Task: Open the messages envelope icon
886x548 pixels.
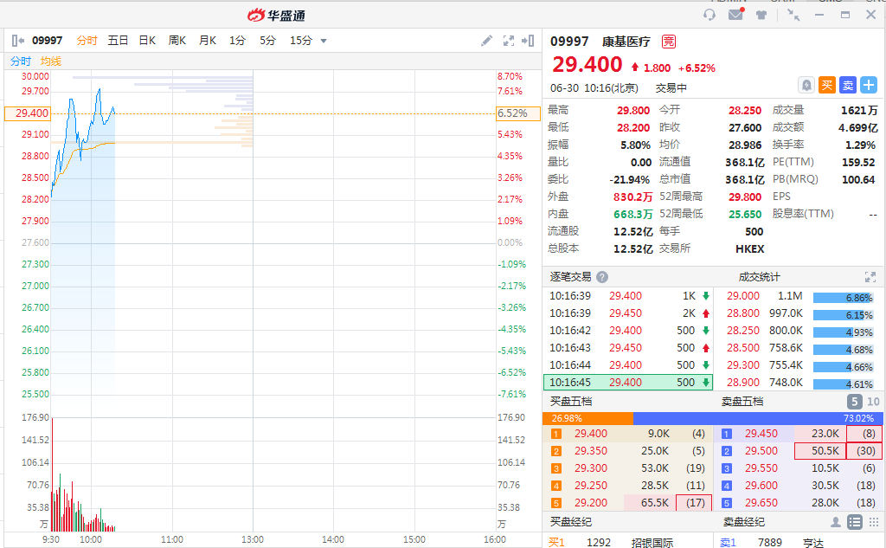Action: click(x=735, y=15)
